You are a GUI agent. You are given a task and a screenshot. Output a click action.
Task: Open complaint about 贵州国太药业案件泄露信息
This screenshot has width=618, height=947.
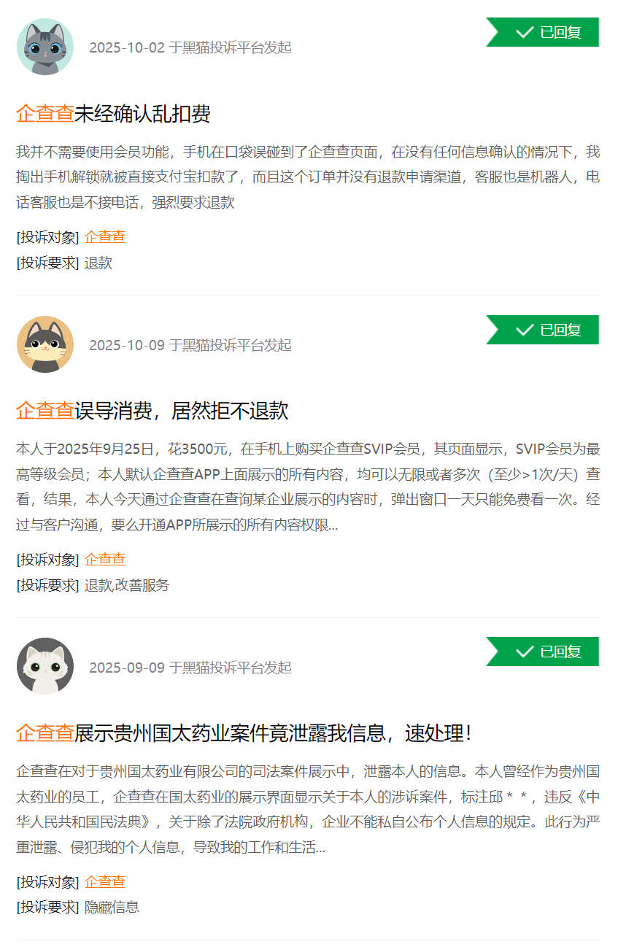coord(244,733)
